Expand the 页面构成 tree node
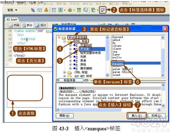The image size is (172, 133). (x=70, y=45)
